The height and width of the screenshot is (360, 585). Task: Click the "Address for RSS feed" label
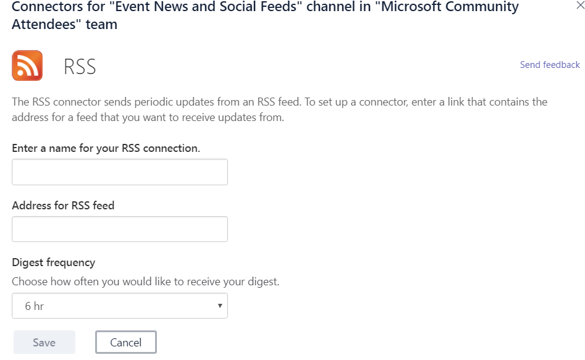coord(63,206)
